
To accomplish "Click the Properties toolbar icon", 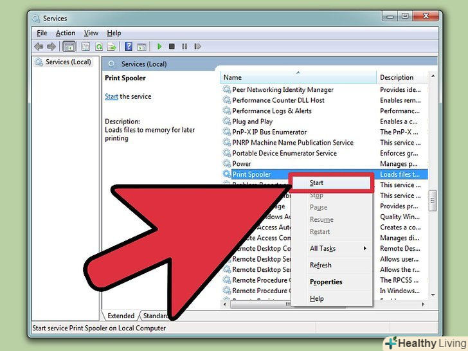I will [x=85, y=46].
